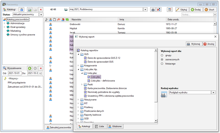Click the Anuluj button
The height and width of the screenshot is (133, 220).
(x=209, y=44)
